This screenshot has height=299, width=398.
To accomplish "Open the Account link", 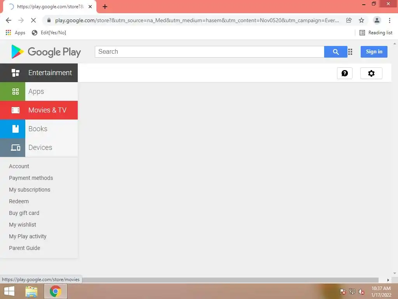I will pyautogui.click(x=19, y=166).
